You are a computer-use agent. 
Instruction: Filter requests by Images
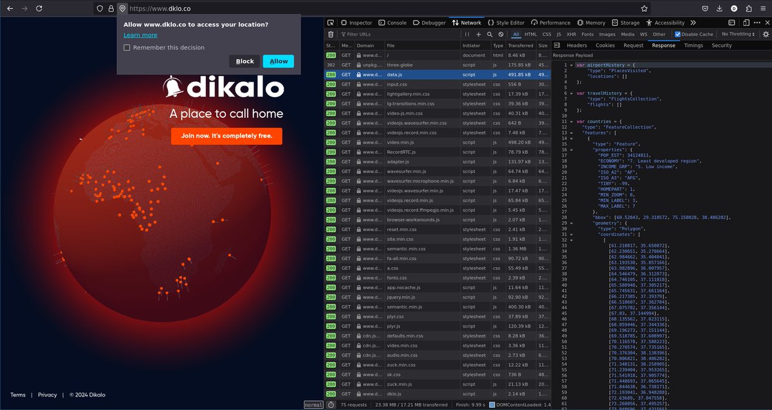607,34
